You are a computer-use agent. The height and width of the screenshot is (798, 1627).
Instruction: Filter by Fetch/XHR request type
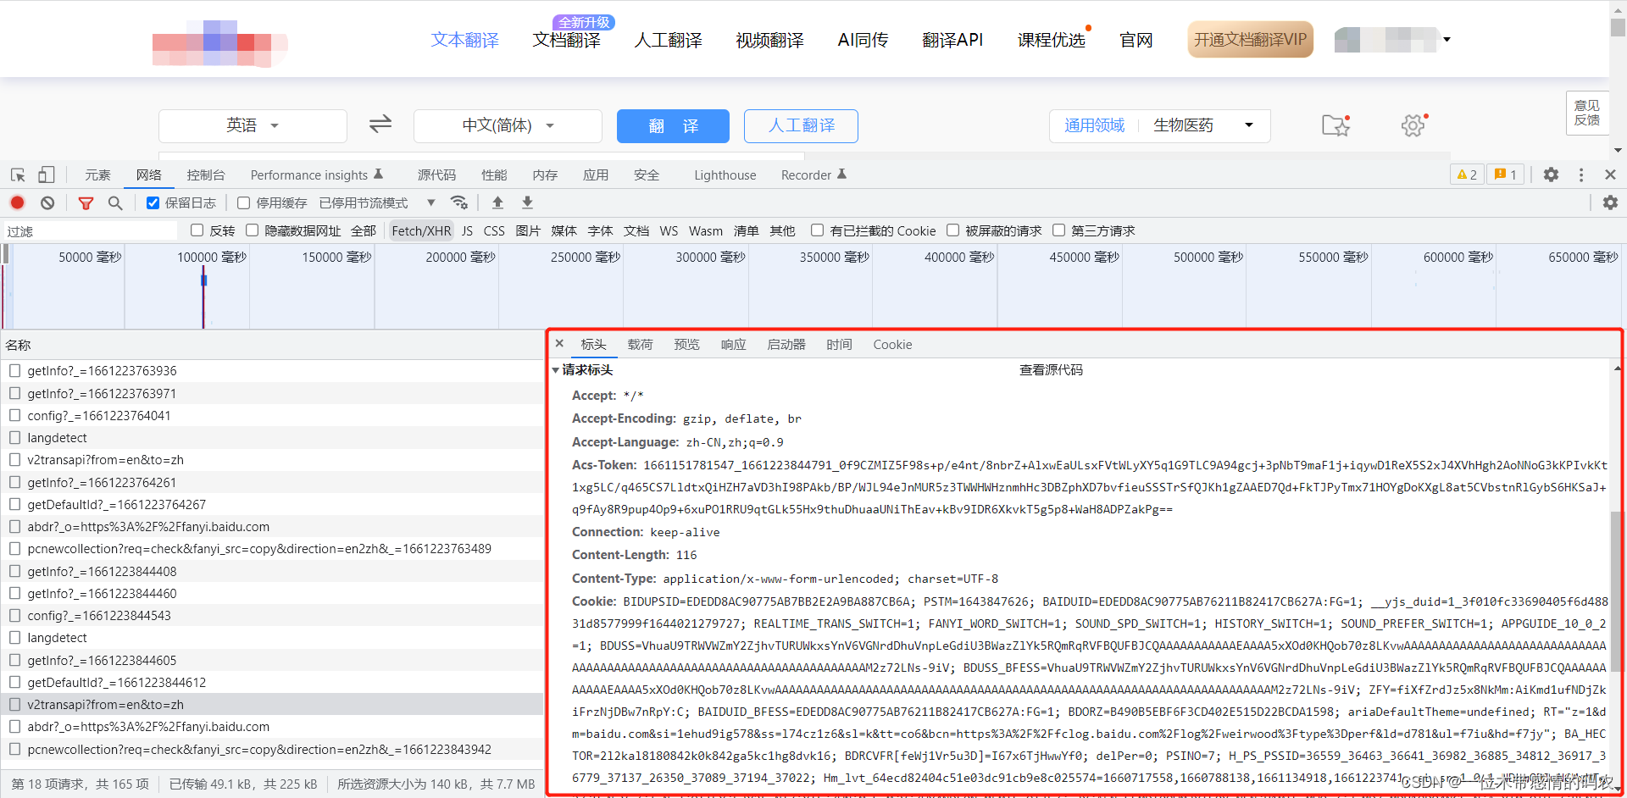point(421,230)
